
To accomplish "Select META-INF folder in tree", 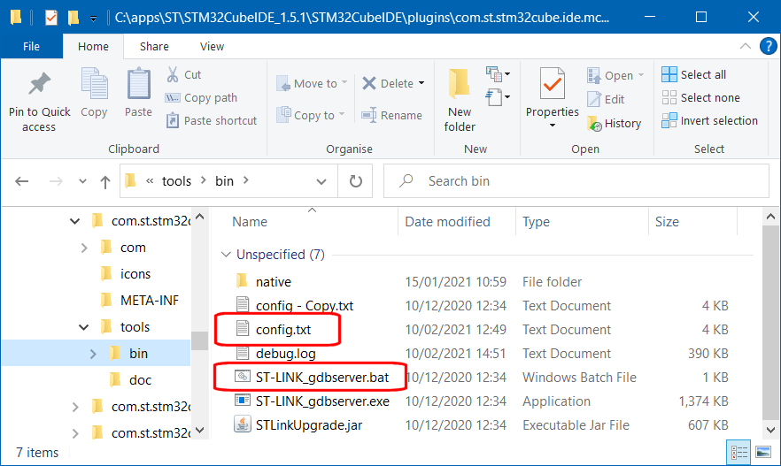I will (x=149, y=301).
